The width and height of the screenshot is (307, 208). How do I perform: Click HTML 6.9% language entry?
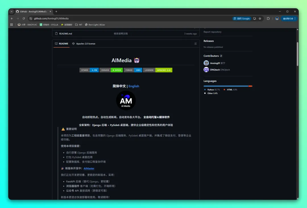(231, 90)
